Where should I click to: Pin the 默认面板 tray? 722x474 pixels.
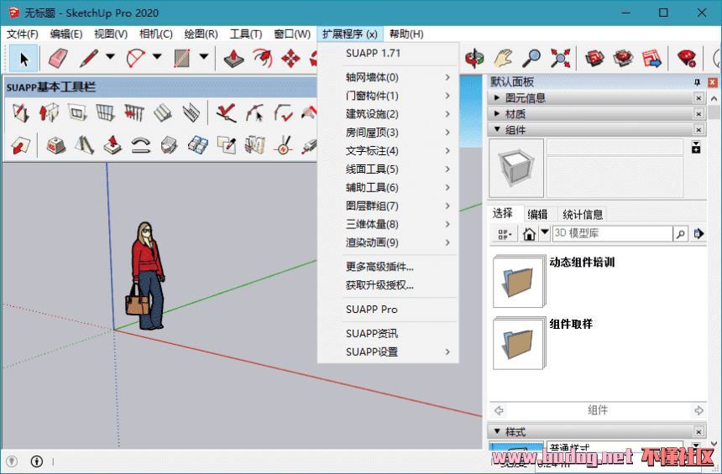point(697,82)
